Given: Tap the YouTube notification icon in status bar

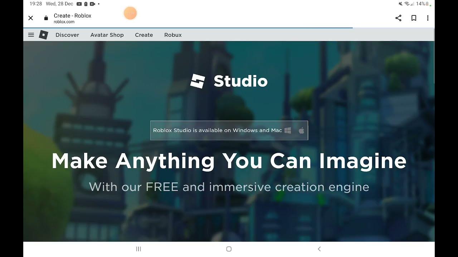Looking at the screenshot, I should (x=79, y=4).
